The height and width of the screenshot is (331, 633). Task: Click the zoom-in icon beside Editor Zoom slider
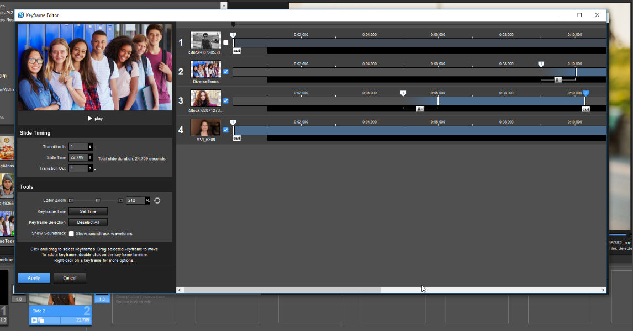coord(120,200)
